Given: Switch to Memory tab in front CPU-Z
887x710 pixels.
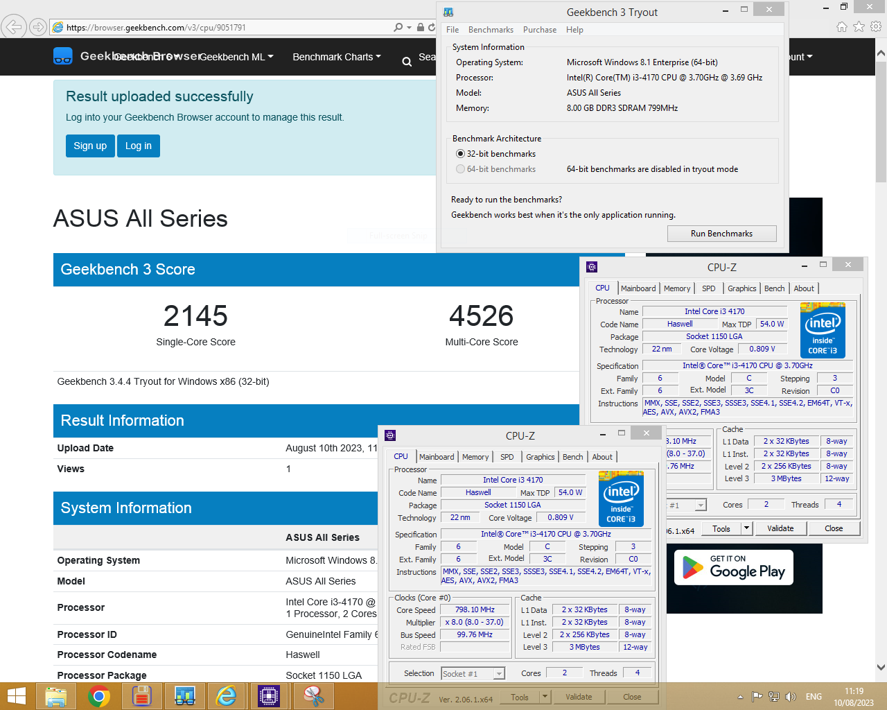Looking at the screenshot, I should (x=475, y=457).
